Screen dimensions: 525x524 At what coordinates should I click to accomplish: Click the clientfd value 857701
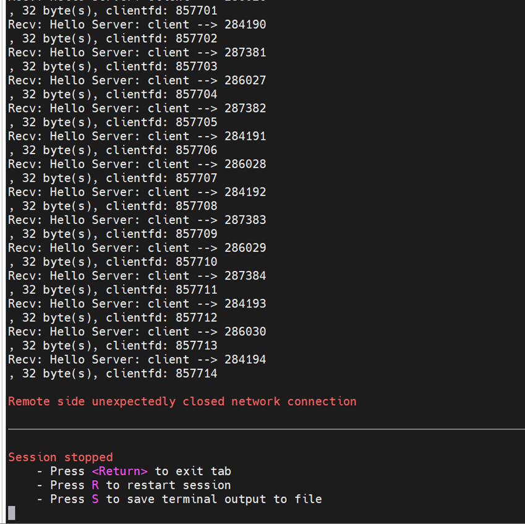click(x=197, y=11)
